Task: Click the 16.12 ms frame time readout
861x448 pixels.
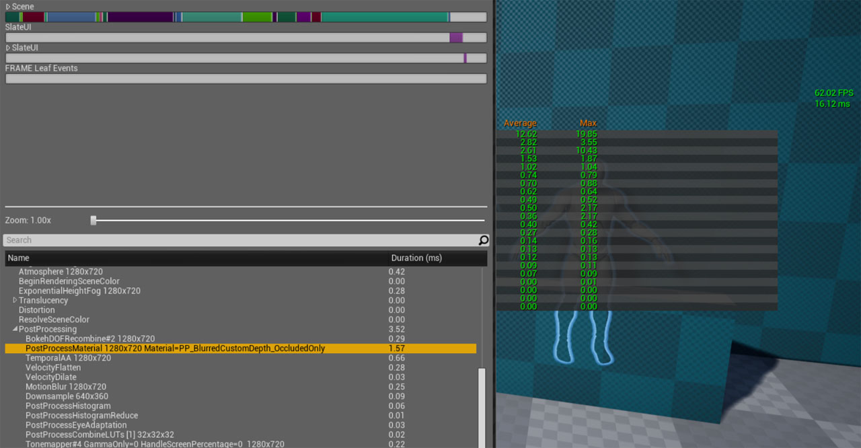Action: pyautogui.click(x=832, y=104)
